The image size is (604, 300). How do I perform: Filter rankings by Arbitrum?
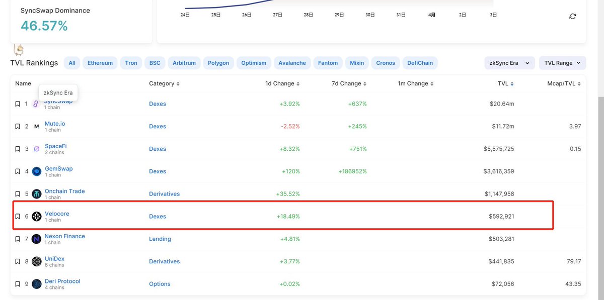(184, 63)
